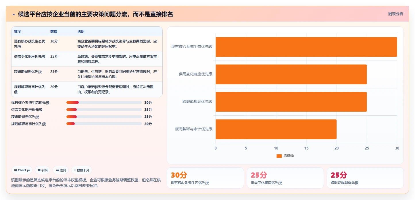Click the 20分 value beside the progress bar

(148, 124)
